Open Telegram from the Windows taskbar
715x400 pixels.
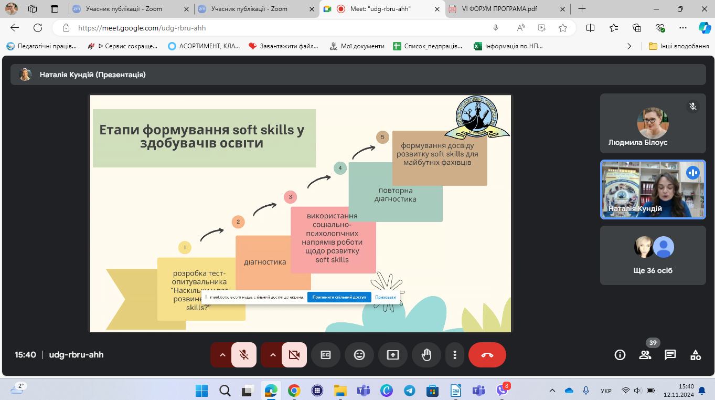coord(409,391)
